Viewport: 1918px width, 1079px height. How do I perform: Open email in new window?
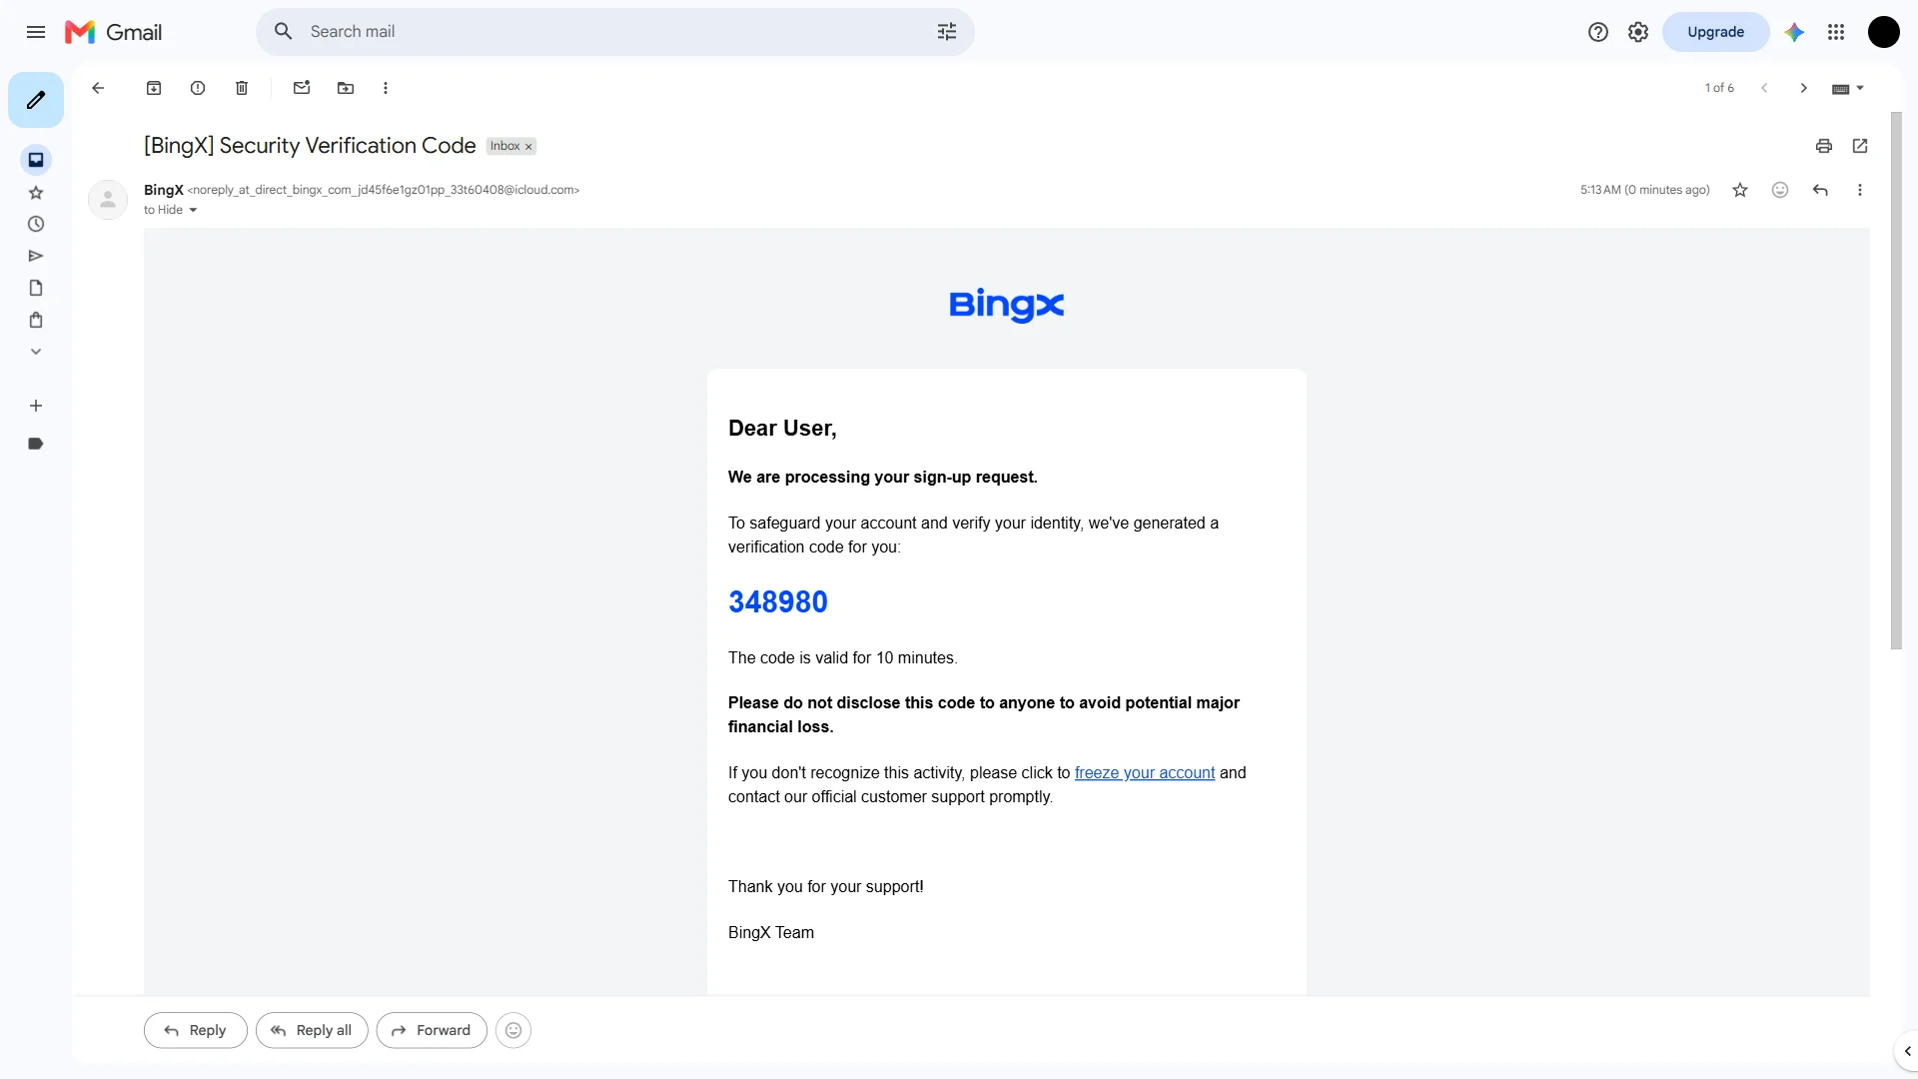point(1860,146)
